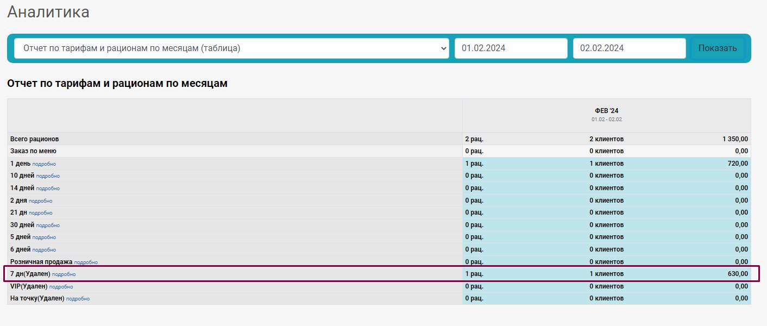
Task: Click the Заказ по меню row label
Action: pos(33,151)
